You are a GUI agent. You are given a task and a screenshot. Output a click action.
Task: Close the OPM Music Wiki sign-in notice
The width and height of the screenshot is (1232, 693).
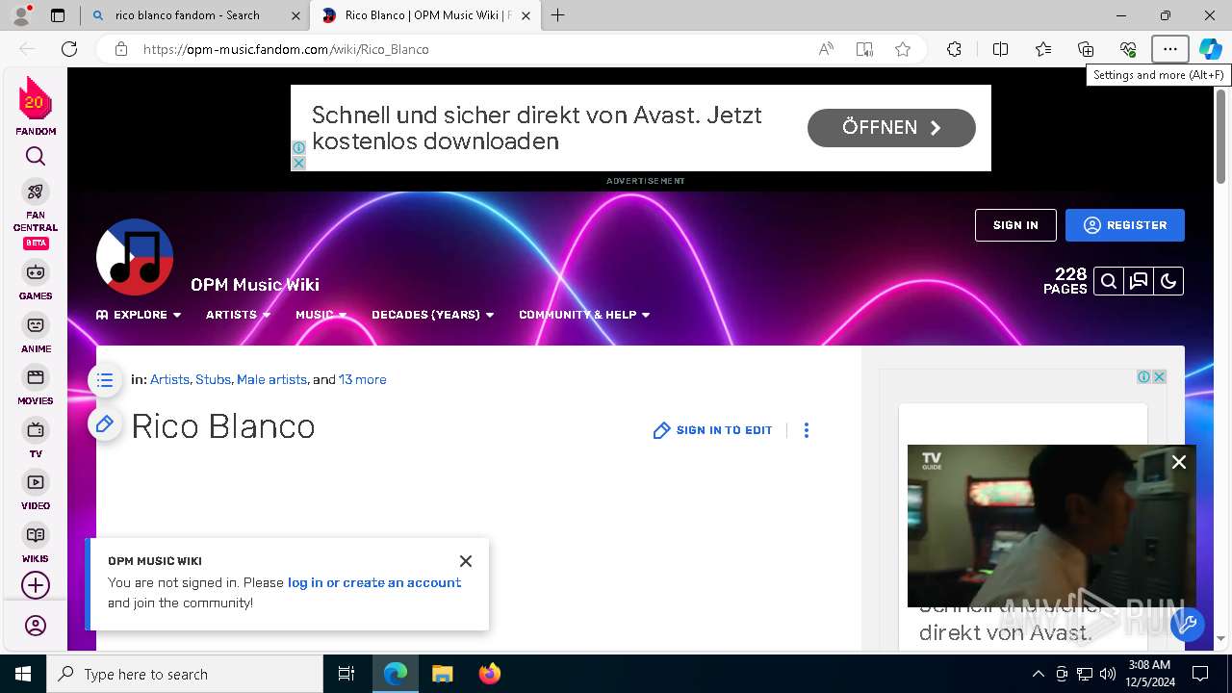466,561
